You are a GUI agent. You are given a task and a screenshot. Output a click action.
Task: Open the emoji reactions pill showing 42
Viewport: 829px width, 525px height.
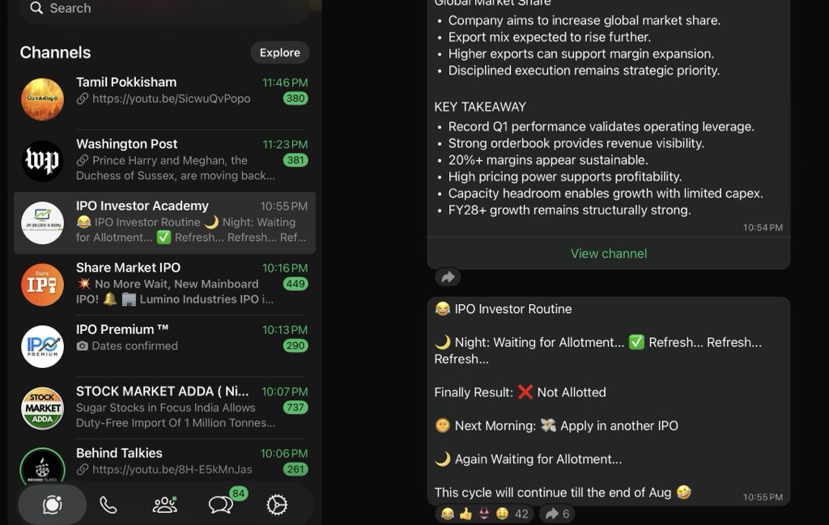pyautogui.click(x=486, y=514)
